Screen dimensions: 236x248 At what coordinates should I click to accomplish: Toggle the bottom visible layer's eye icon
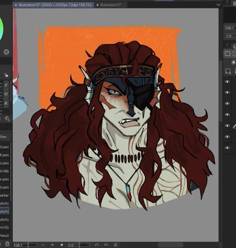227,148
